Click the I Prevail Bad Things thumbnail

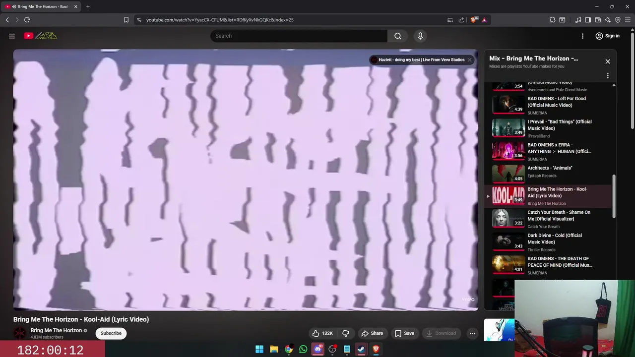tap(508, 127)
